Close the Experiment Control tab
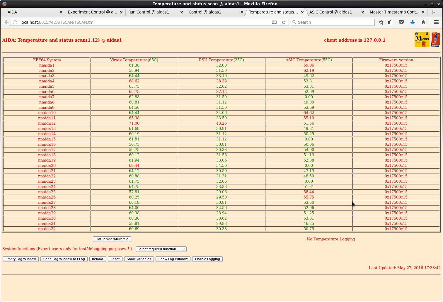The image size is (443, 302). (121, 12)
